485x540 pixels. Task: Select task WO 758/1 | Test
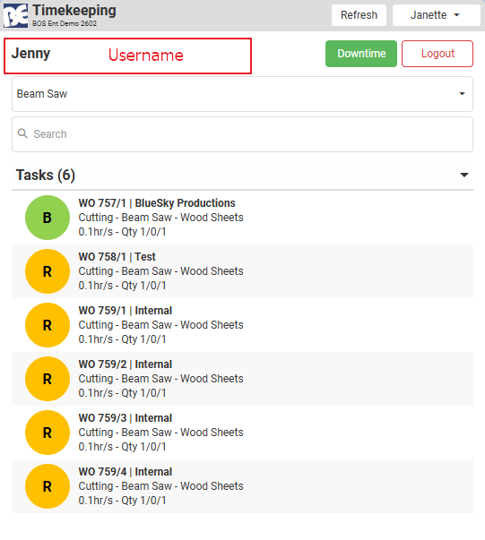click(x=242, y=271)
